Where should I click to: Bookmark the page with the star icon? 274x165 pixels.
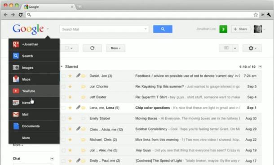point(256,15)
